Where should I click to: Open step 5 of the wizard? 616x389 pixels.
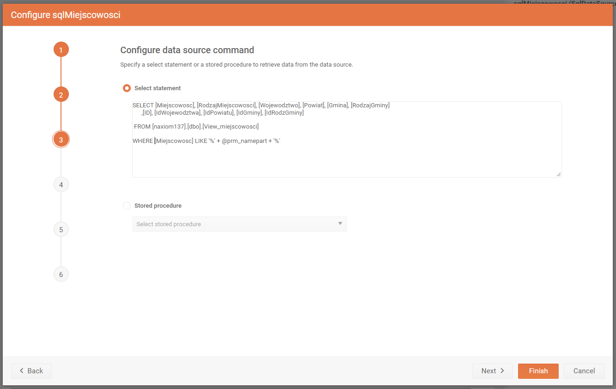click(x=61, y=229)
